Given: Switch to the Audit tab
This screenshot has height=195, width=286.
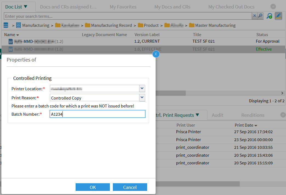Looking at the screenshot, I should pyautogui.click(x=217, y=115).
